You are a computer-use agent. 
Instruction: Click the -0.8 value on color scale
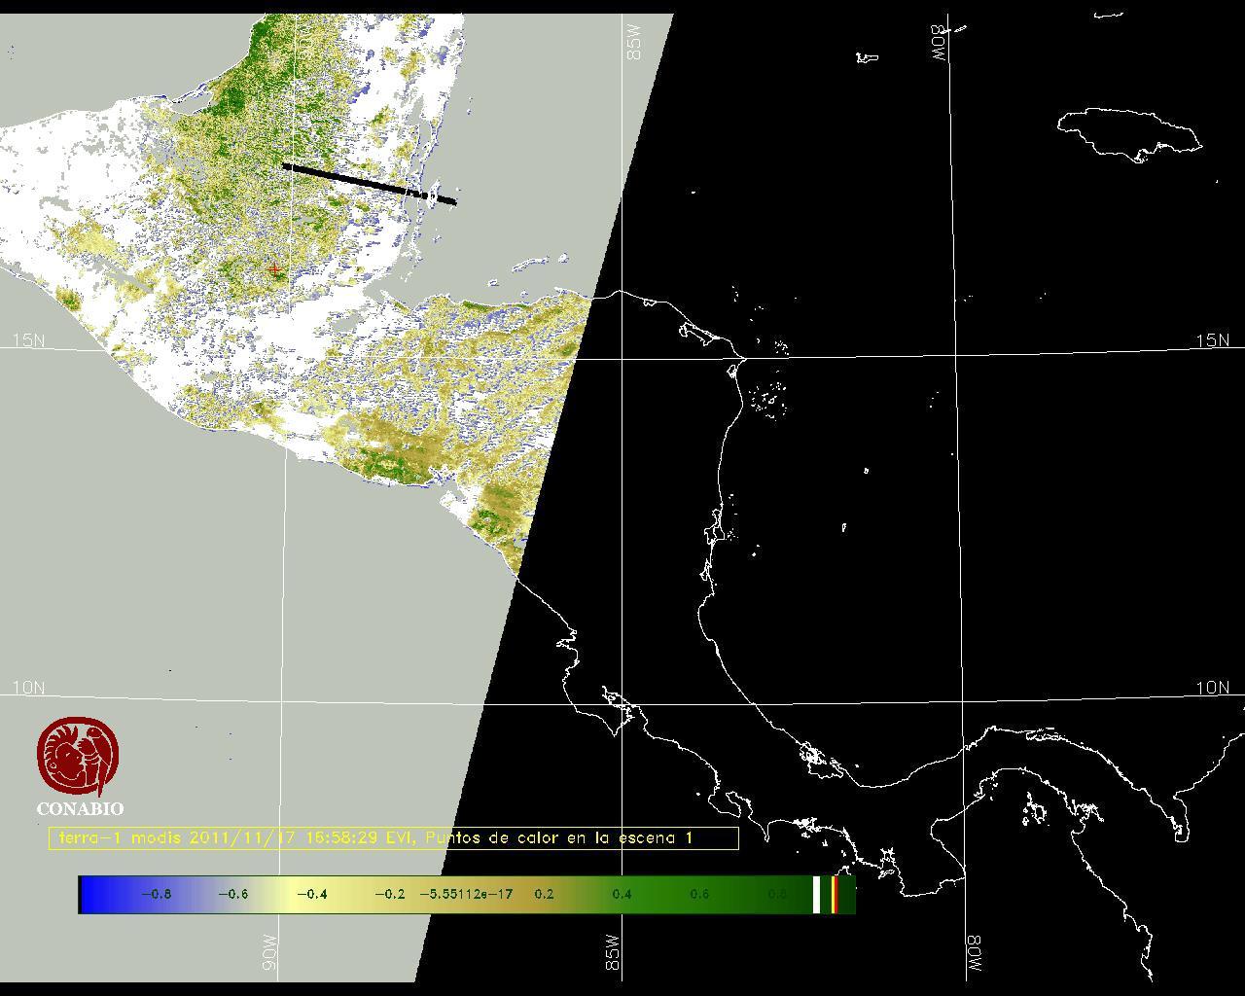pyautogui.click(x=156, y=895)
